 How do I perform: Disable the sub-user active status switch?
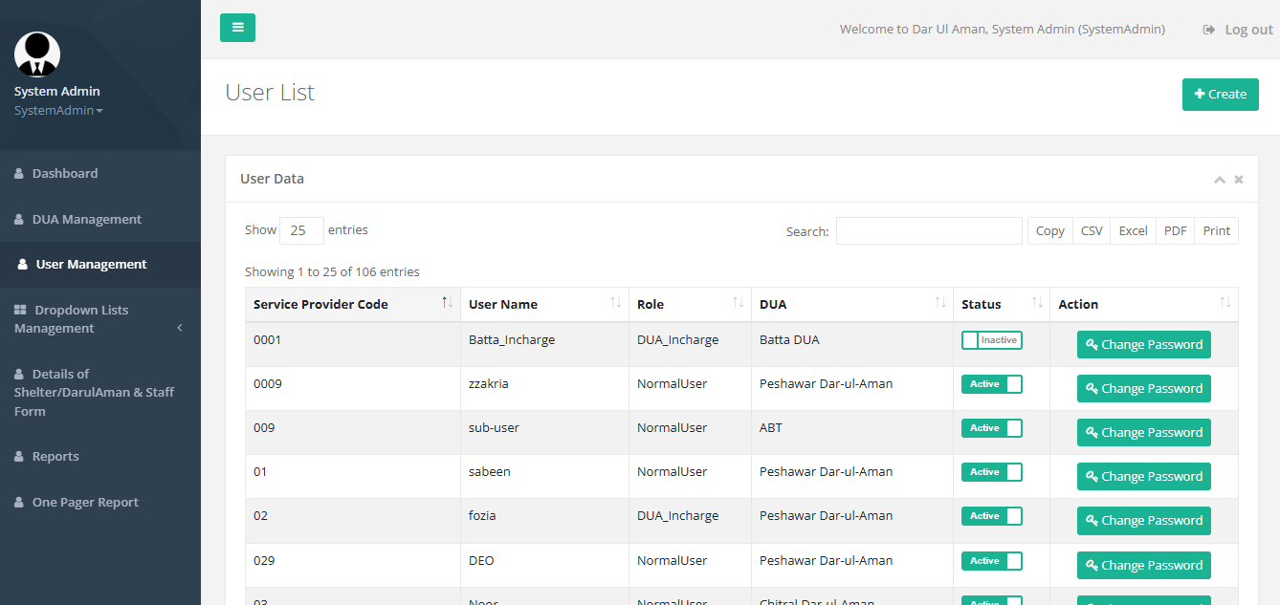point(991,428)
